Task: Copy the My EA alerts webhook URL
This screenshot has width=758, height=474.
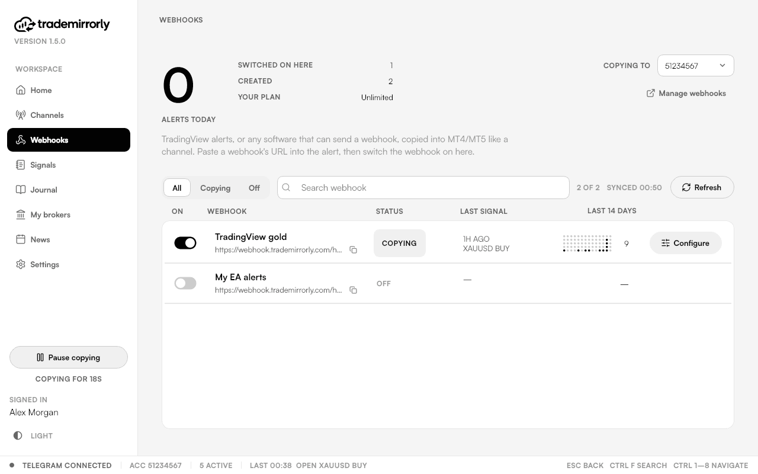Action: [353, 290]
